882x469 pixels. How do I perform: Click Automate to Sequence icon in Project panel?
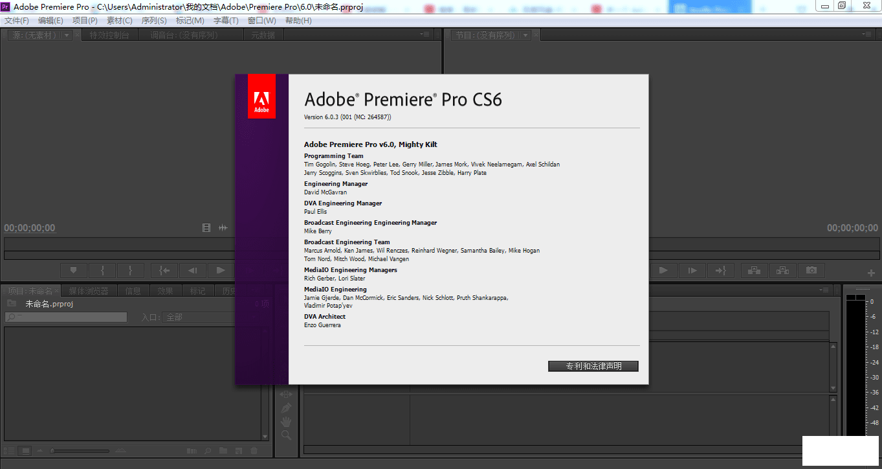coord(192,451)
